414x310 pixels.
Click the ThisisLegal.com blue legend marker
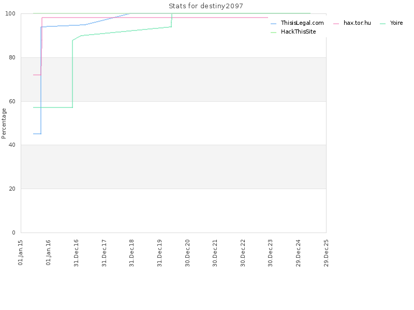point(274,23)
